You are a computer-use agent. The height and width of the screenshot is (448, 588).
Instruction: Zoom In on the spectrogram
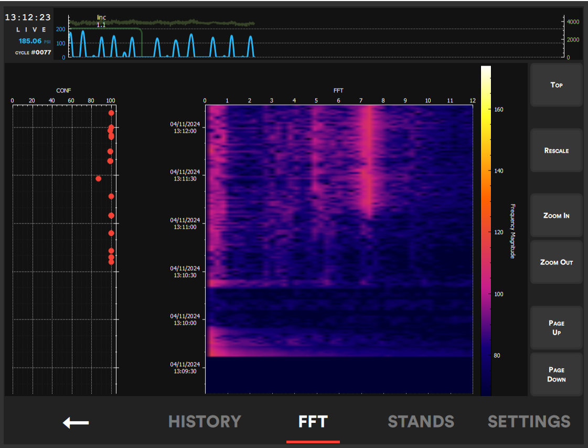(x=557, y=215)
